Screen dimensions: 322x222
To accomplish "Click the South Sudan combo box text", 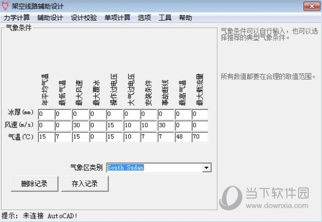I will (125, 167).
